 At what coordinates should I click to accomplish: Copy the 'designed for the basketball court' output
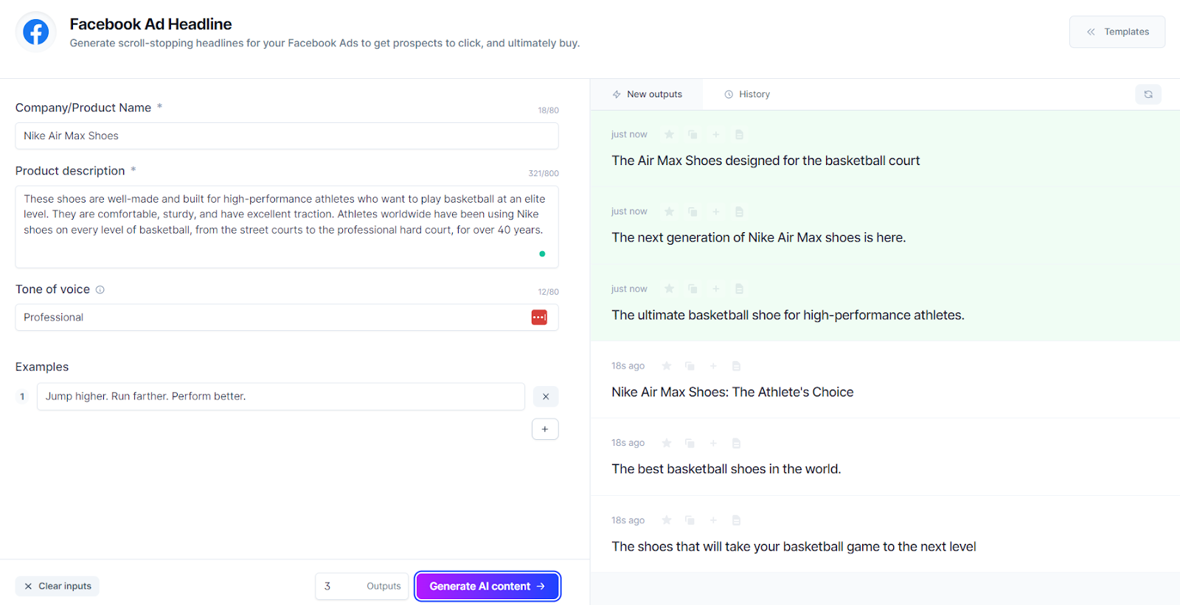point(693,134)
